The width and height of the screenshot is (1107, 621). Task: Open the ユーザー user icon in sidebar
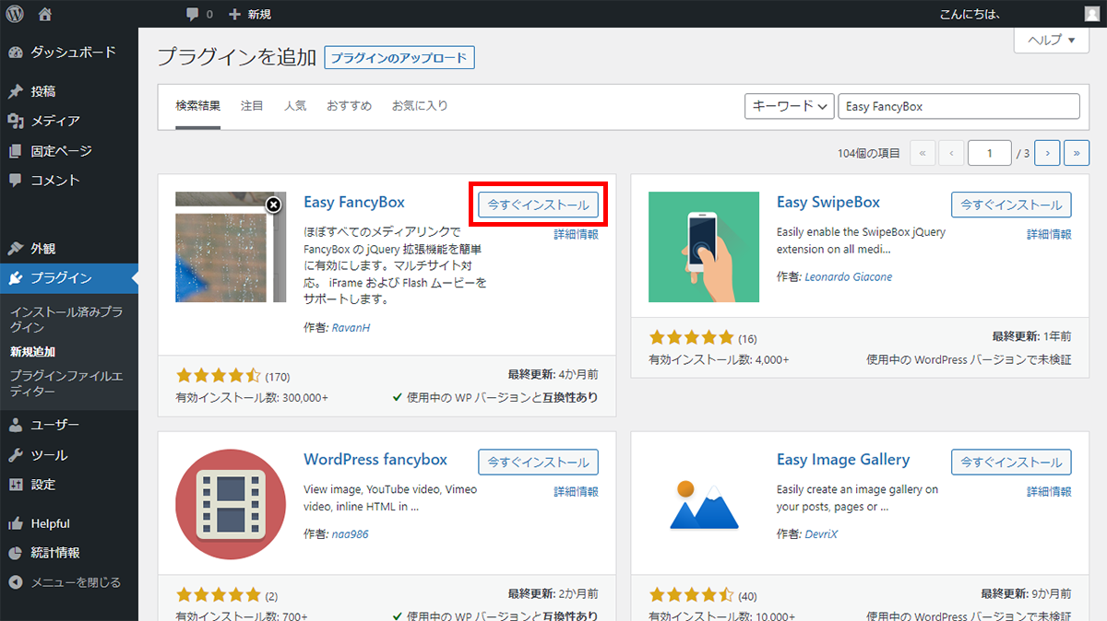point(17,424)
